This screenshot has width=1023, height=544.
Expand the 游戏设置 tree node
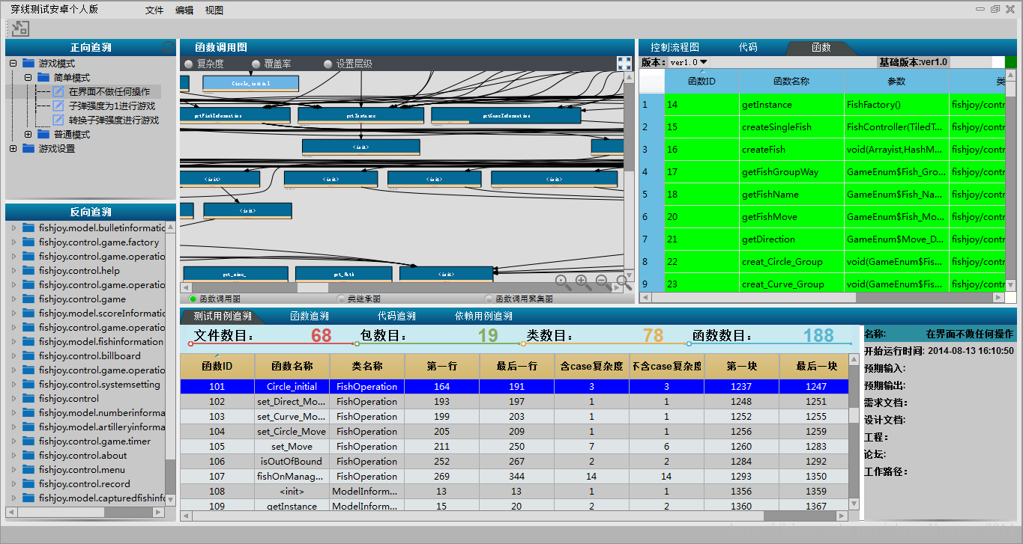pos(13,149)
